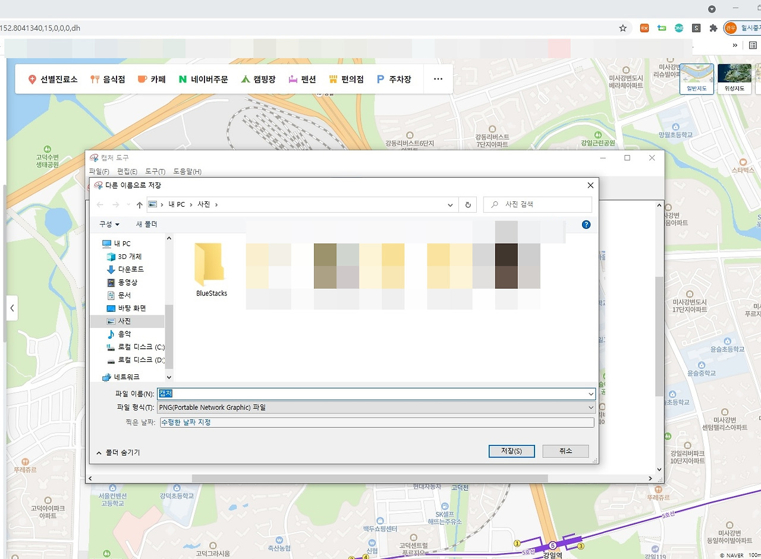The width and height of the screenshot is (761, 559).
Task: Bookmark this page with the star icon
Action: 623,28
